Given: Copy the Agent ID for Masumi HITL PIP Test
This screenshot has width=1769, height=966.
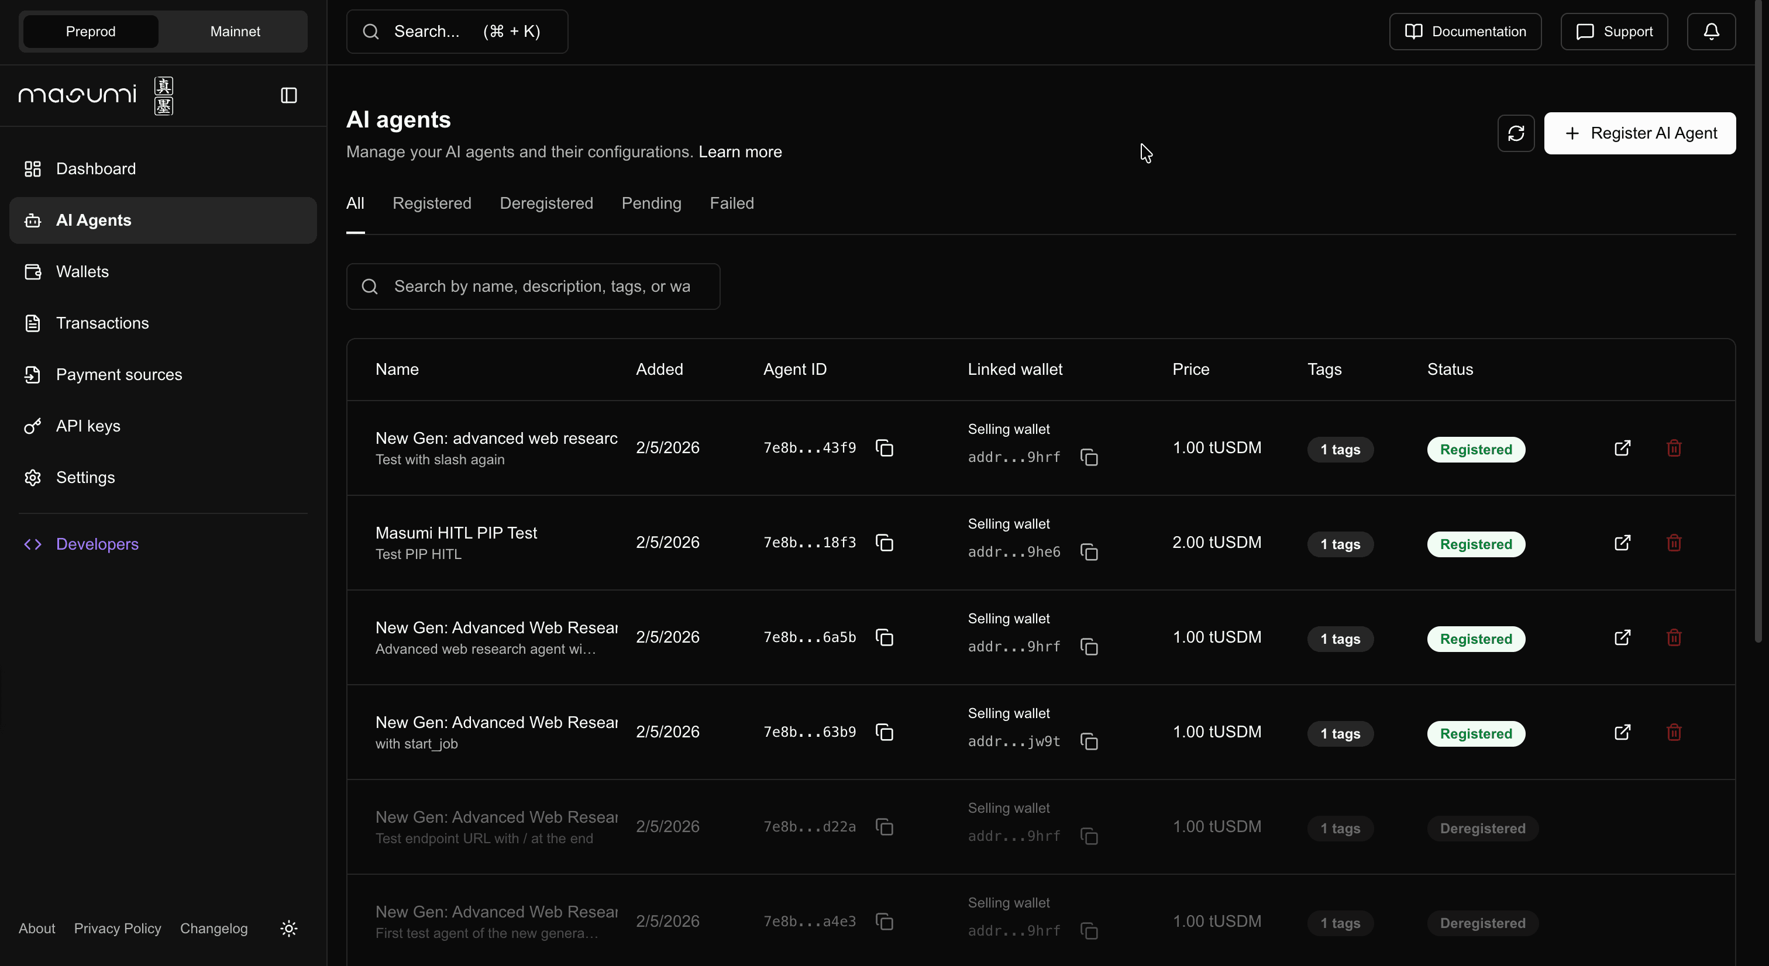Looking at the screenshot, I should 884,541.
